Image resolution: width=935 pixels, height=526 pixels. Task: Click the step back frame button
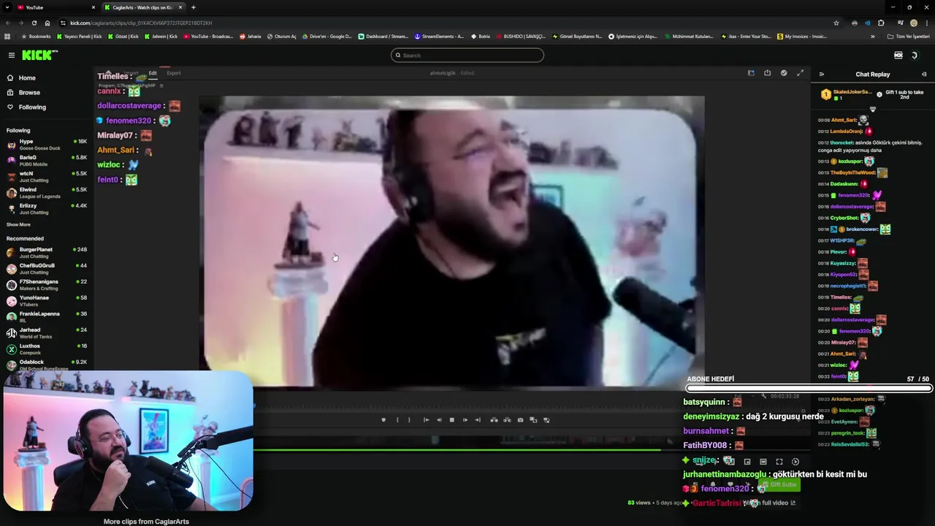(x=439, y=420)
